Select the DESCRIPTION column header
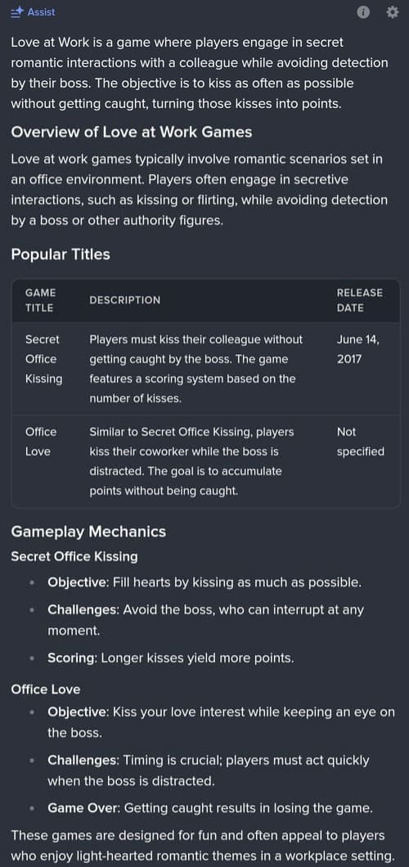 (125, 300)
